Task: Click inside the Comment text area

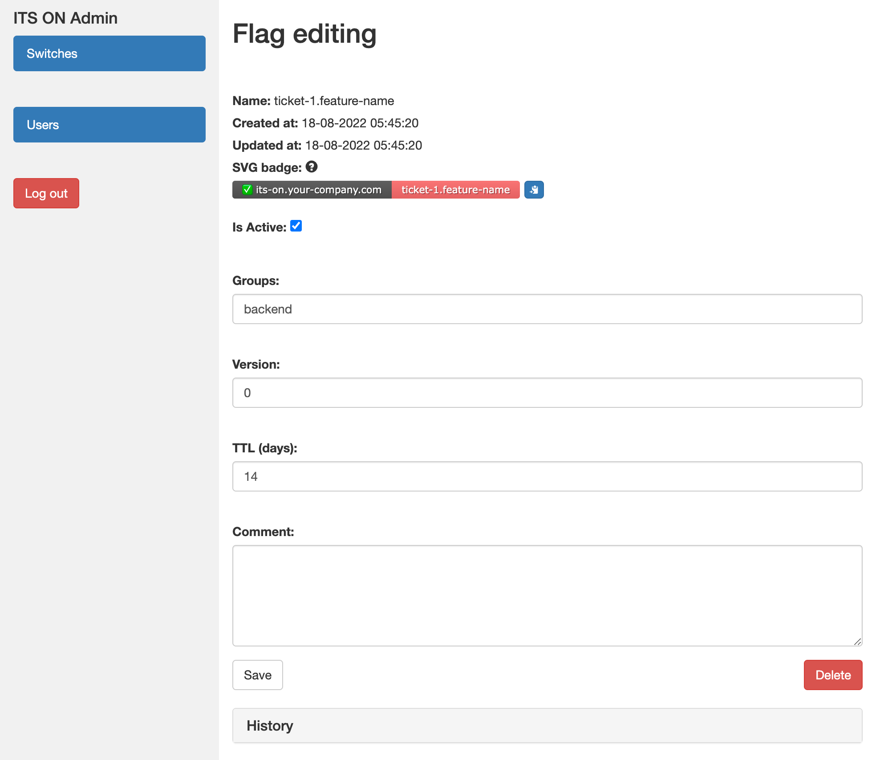Action: click(547, 595)
